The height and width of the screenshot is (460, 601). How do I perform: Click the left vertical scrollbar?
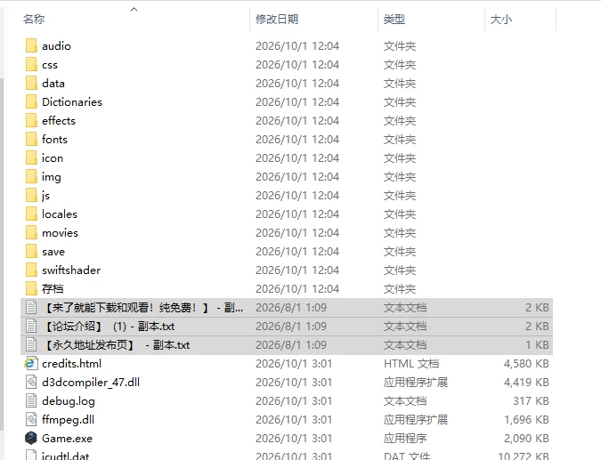pyautogui.click(x=2, y=253)
